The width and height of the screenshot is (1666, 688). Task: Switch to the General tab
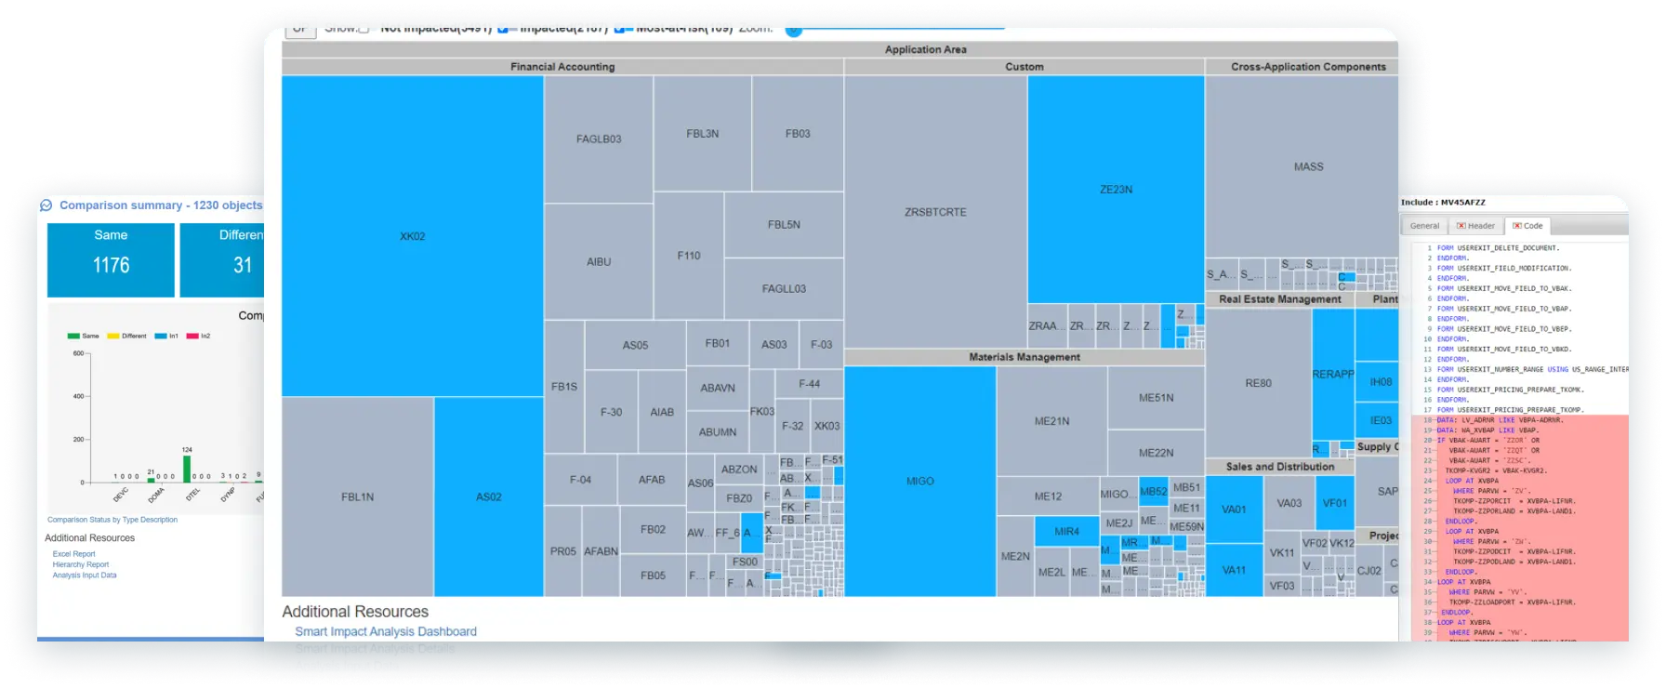tap(1423, 226)
